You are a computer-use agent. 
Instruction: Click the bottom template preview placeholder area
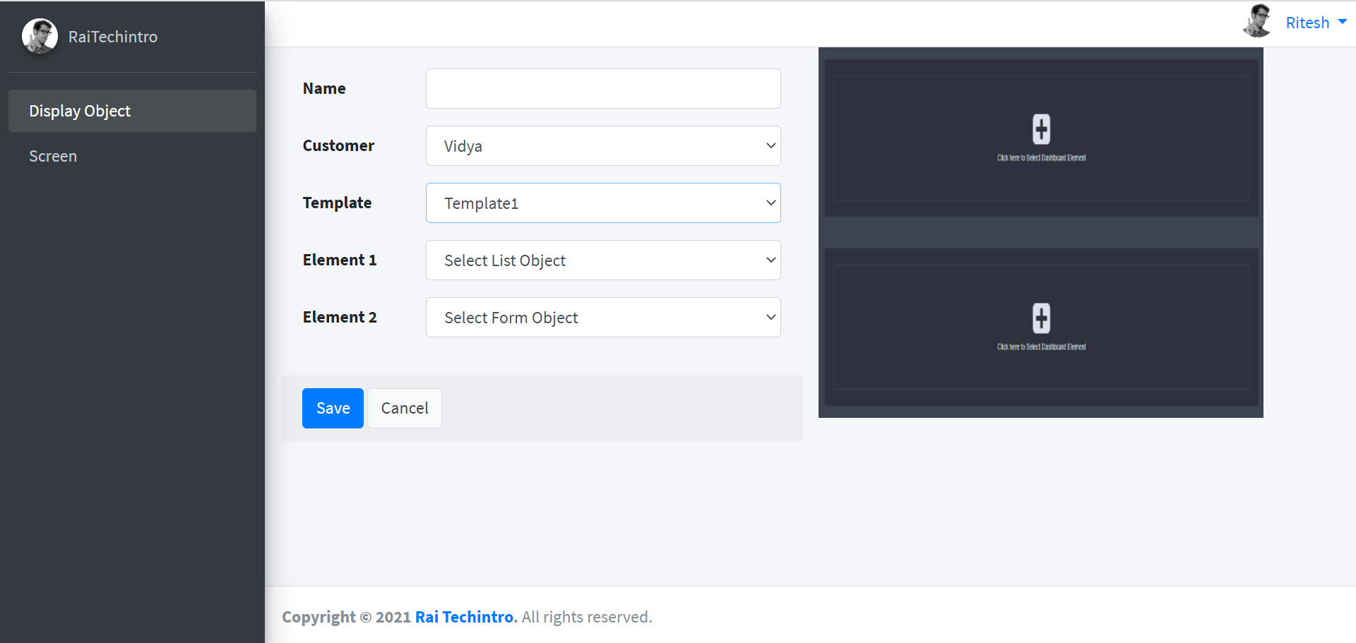pyautogui.click(x=1041, y=327)
